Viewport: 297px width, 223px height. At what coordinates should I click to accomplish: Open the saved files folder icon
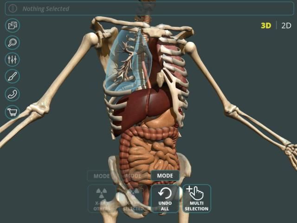[x=12, y=25]
